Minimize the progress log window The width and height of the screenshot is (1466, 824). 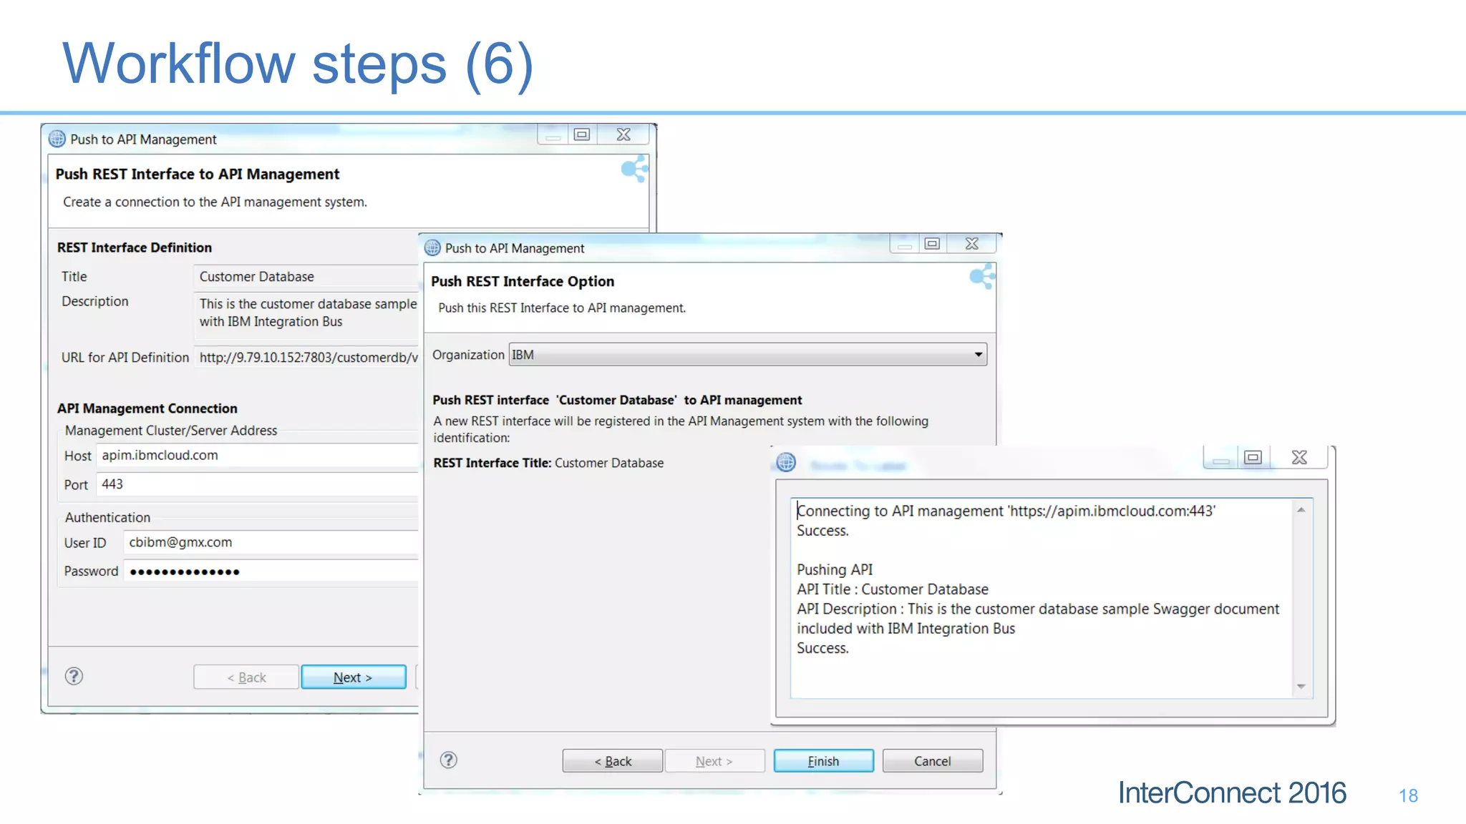1221,457
